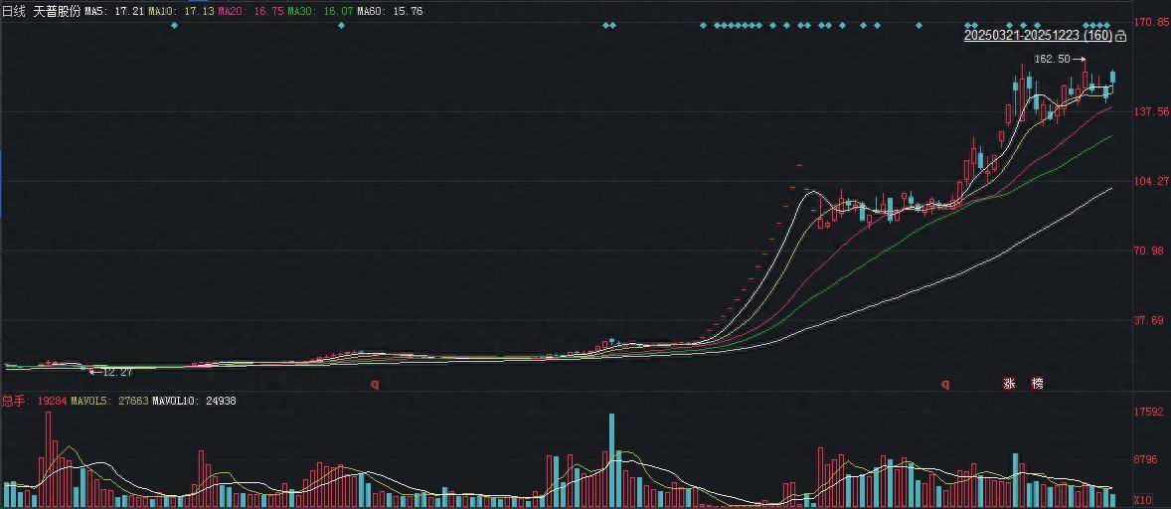Click the 榜 event marker icon
The width and height of the screenshot is (1171, 509).
tap(1037, 383)
